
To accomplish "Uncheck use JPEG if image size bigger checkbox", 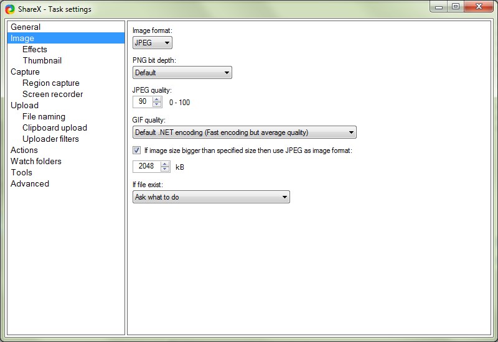I will click(136, 150).
